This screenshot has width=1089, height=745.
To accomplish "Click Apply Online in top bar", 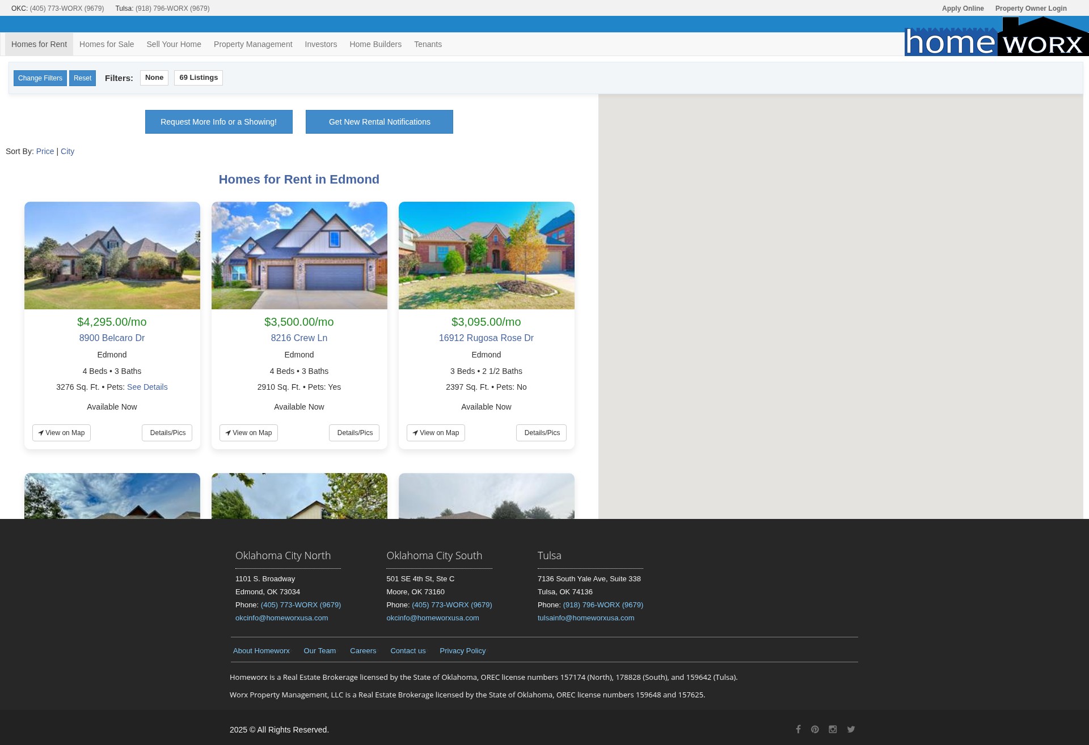I will coord(963,8).
